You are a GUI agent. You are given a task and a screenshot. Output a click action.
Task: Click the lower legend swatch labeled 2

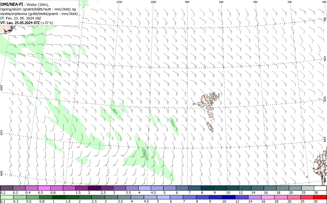[85, 197]
